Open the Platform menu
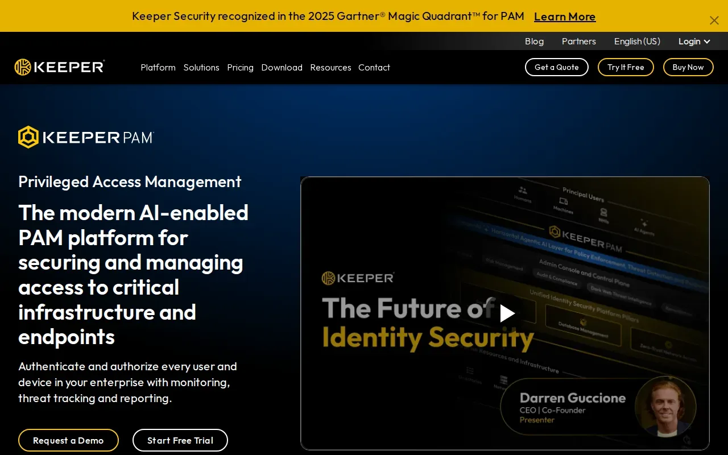The width and height of the screenshot is (728, 455). [x=158, y=68]
